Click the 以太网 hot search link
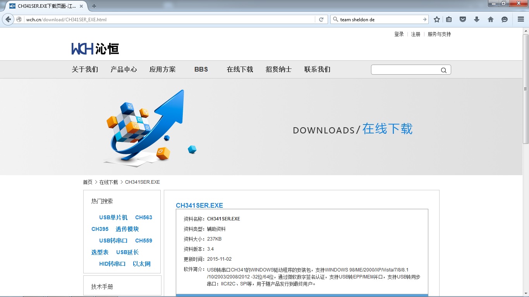529x297 pixels. point(142,264)
